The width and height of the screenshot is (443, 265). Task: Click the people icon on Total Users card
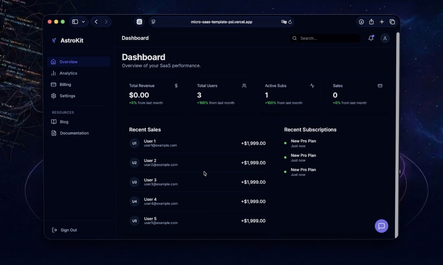click(244, 85)
